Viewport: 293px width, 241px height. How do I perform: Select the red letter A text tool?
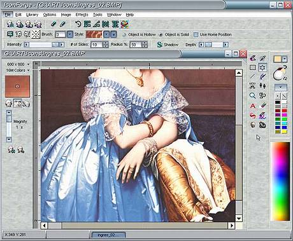[252, 106]
